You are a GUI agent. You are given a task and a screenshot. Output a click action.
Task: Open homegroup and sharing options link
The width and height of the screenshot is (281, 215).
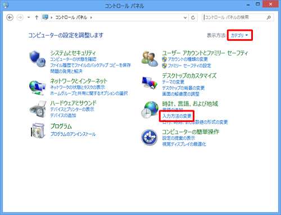click(89, 94)
